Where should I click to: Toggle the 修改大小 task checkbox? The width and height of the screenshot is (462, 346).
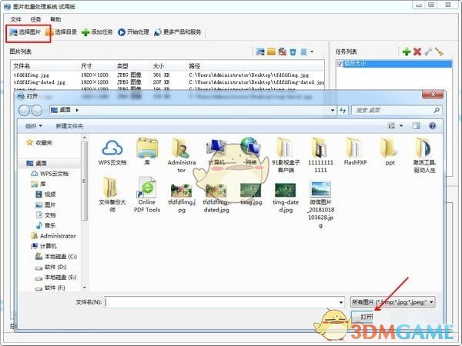point(340,64)
